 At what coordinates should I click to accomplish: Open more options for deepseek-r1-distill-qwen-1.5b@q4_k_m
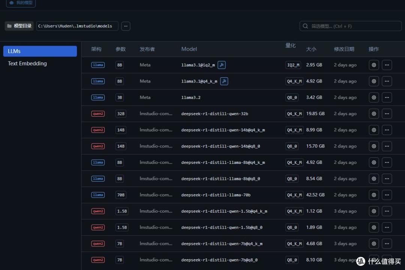387,211
